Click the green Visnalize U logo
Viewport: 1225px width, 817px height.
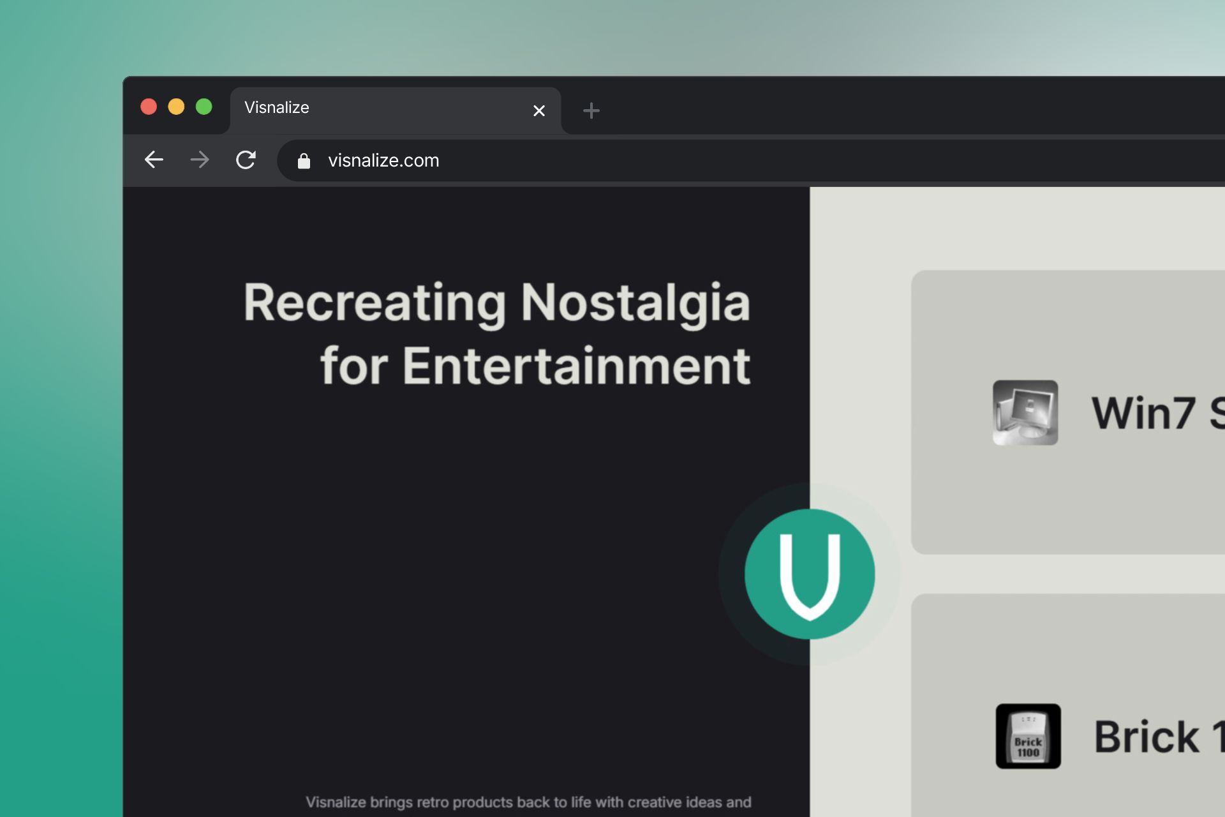pyautogui.click(x=809, y=574)
